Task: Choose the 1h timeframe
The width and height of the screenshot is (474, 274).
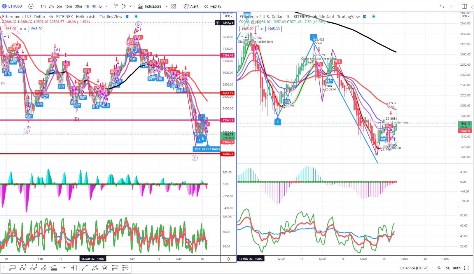Action: (x=87, y=6)
